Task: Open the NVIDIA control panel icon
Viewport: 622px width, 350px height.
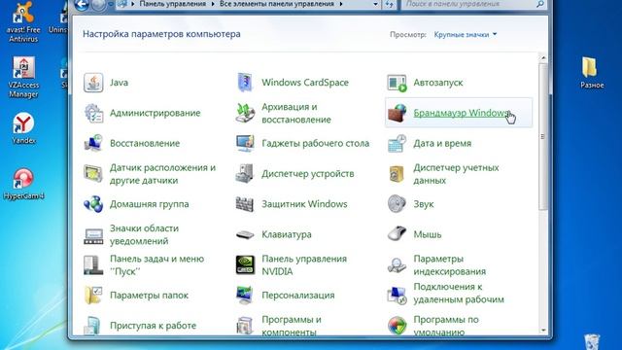Action: coord(245,265)
